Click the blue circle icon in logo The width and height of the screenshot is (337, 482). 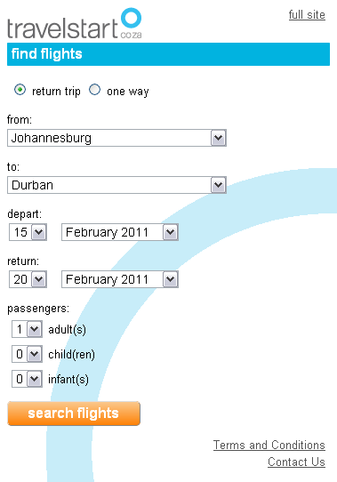132,18
